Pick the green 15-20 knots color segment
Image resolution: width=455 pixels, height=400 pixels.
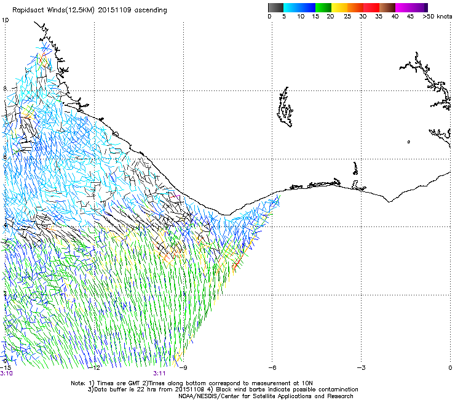coord(323,7)
